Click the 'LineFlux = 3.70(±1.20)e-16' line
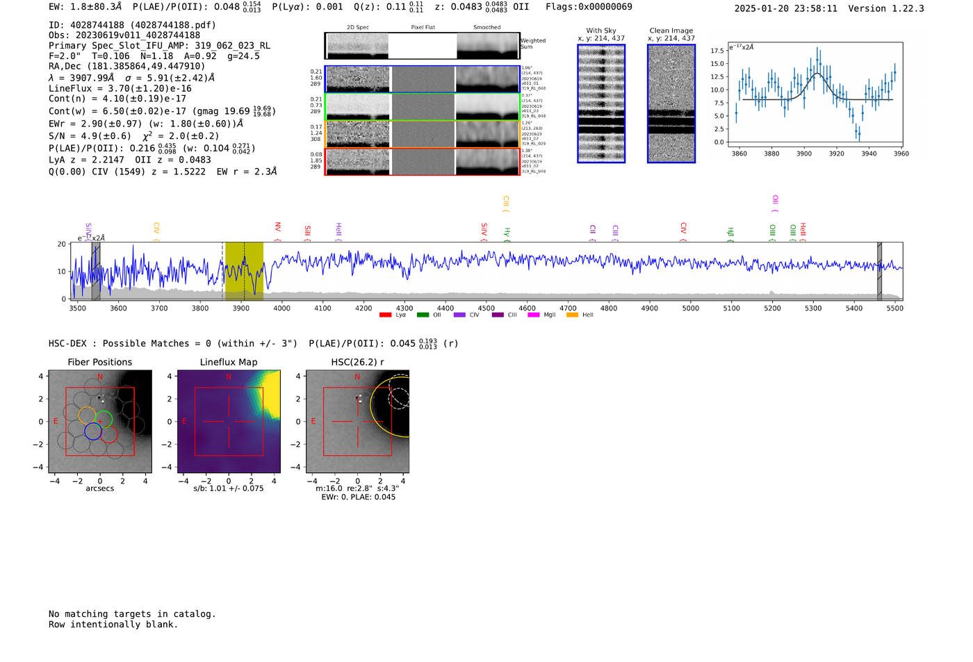973x662 pixels. coord(120,89)
